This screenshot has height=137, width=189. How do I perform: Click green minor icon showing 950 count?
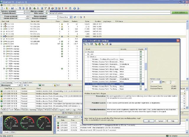tap(40, 85)
